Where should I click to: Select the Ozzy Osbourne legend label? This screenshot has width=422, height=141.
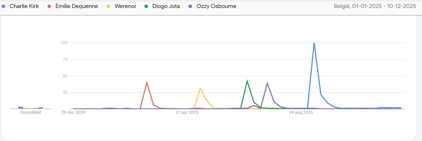[x=216, y=6]
